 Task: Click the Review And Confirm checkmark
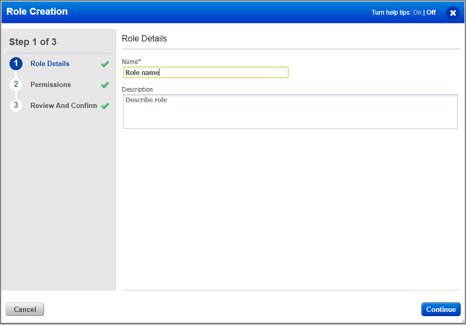click(x=105, y=106)
